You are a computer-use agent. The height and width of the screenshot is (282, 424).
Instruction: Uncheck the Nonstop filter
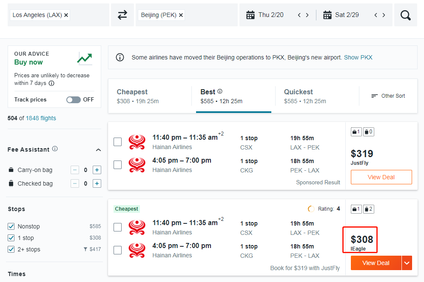11,226
